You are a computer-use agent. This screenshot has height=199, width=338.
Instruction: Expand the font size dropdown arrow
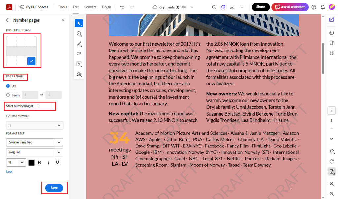22,163
